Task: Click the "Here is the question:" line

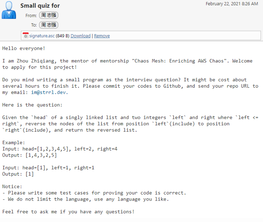Action: (32, 105)
